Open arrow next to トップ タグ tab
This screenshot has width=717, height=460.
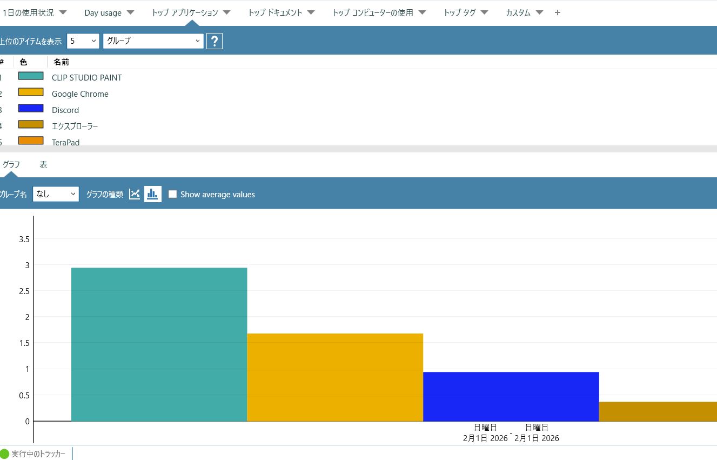pos(484,12)
